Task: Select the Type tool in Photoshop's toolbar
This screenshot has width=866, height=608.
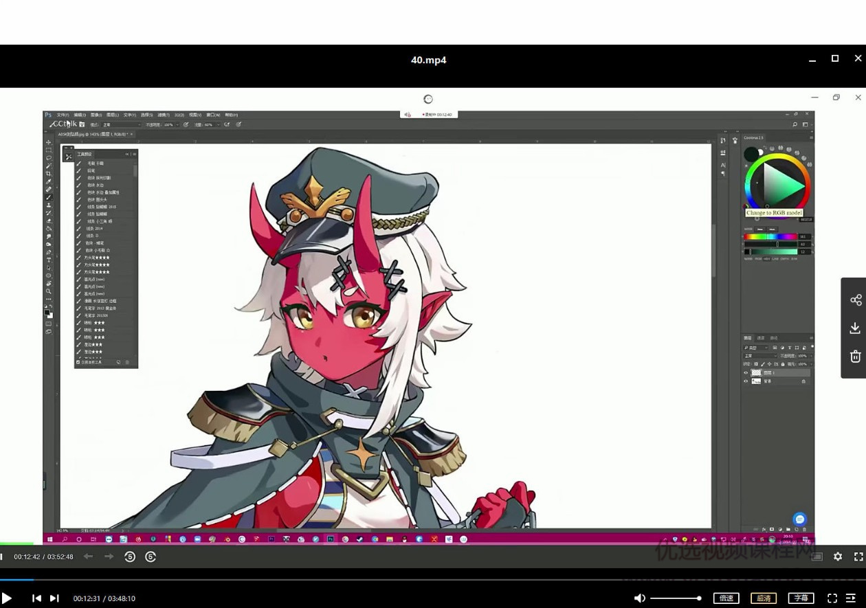Action: point(49,260)
